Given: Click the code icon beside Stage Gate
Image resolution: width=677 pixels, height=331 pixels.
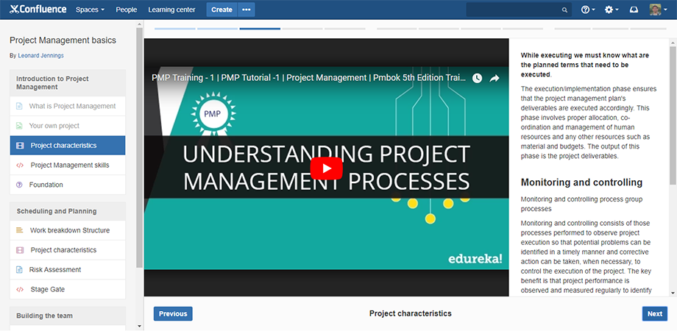Looking at the screenshot, I should point(19,290).
